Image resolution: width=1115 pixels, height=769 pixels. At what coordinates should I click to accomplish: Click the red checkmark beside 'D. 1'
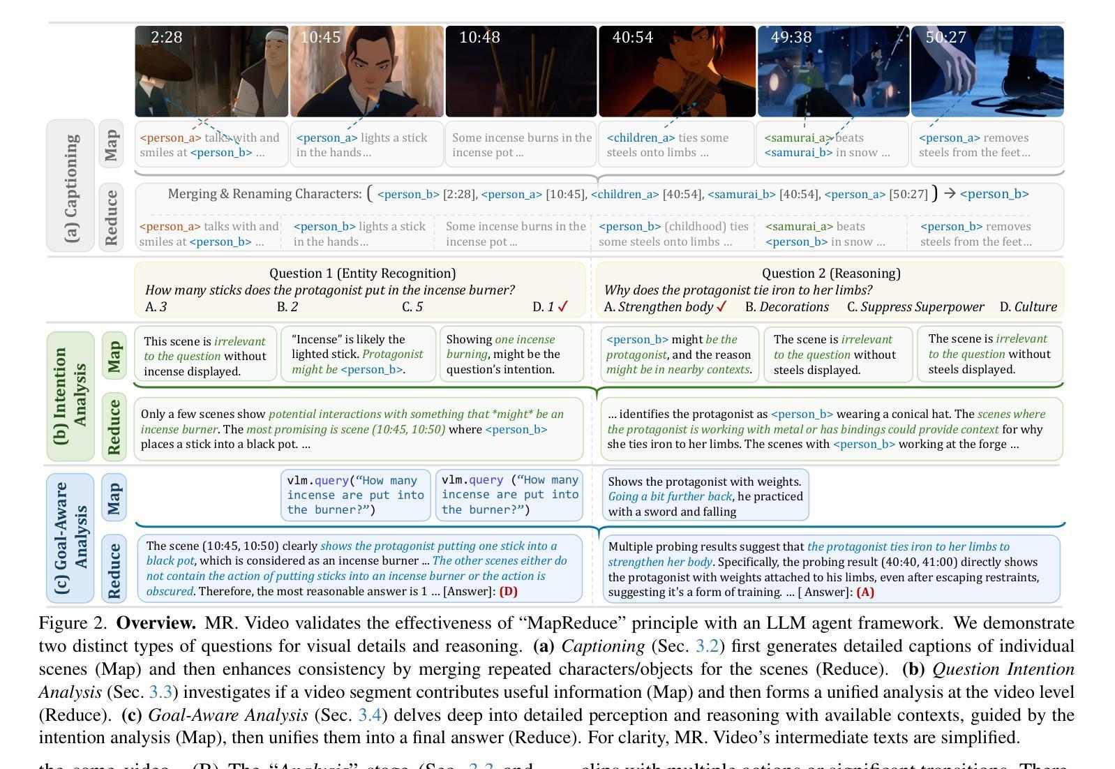[563, 306]
